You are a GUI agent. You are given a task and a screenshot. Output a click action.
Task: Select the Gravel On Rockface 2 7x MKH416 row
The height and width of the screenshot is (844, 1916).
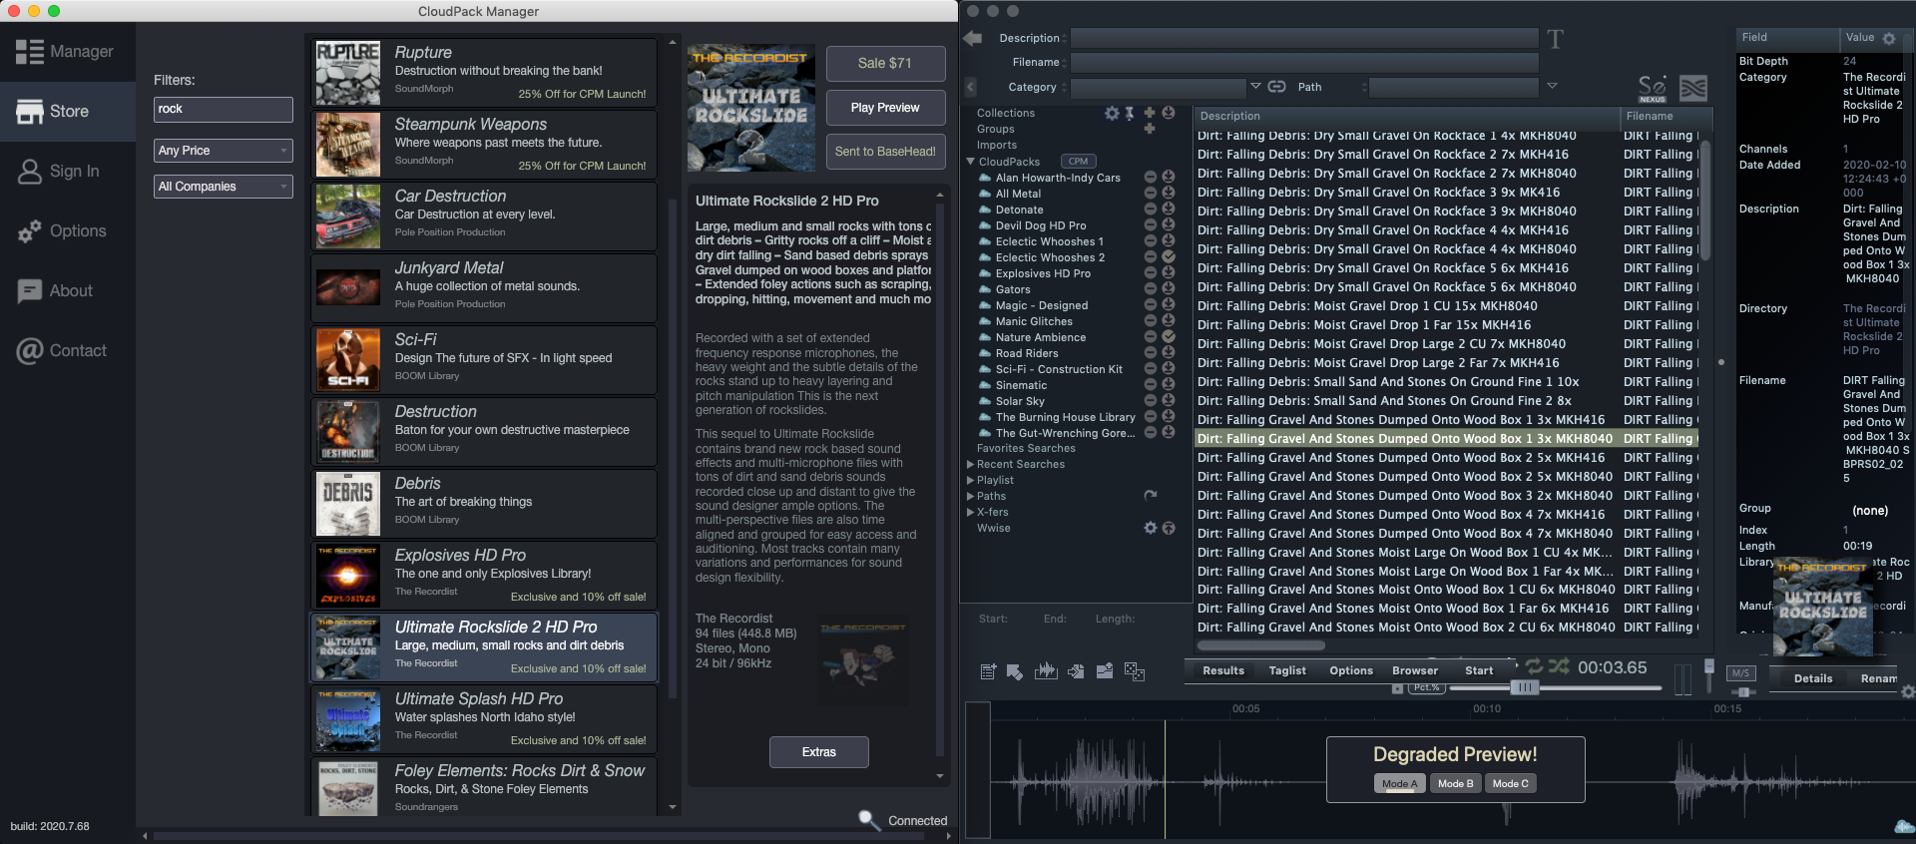click(1447, 155)
